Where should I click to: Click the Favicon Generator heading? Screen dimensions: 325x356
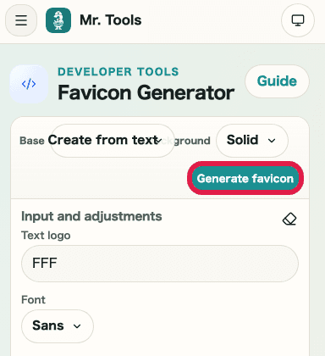click(146, 92)
